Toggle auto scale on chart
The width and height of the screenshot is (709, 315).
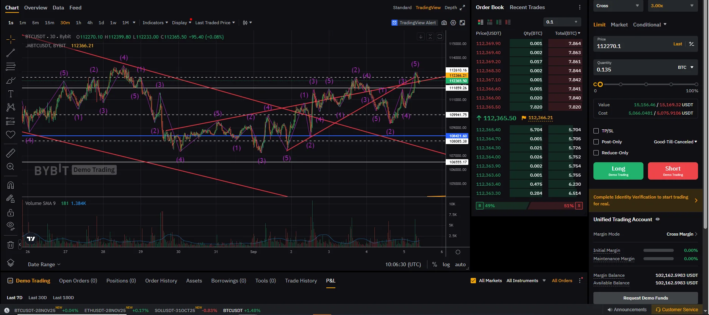point(460,264)
